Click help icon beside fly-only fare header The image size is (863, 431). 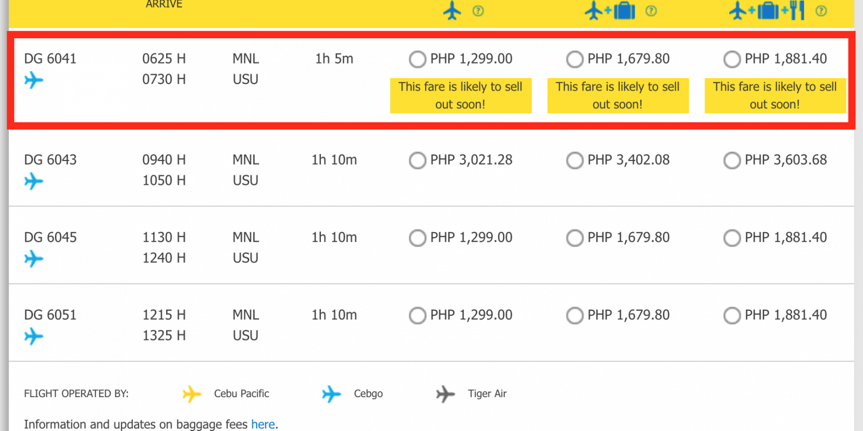click(478, 11)
